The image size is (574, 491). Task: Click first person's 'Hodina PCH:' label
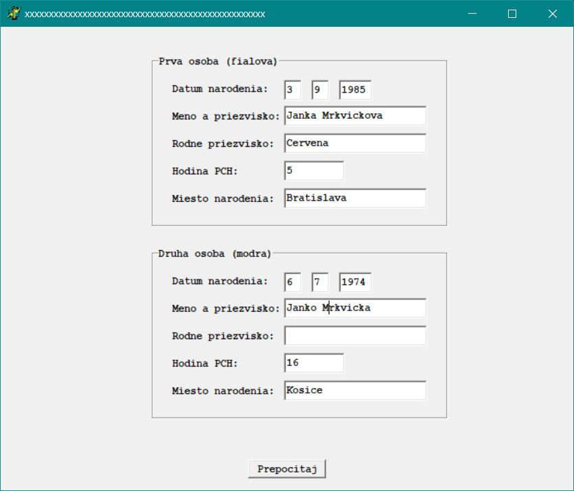205,172
